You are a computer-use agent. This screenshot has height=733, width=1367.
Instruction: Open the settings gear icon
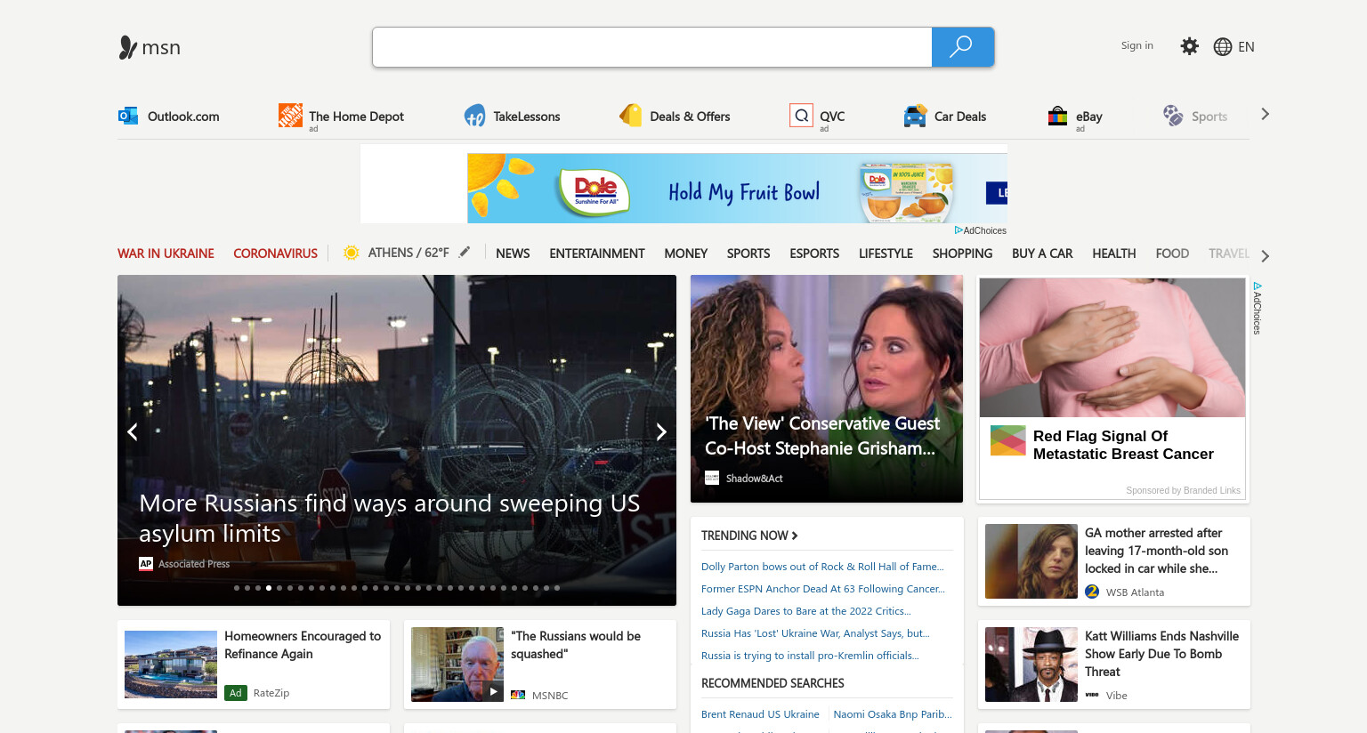[x=1189, y=46]
